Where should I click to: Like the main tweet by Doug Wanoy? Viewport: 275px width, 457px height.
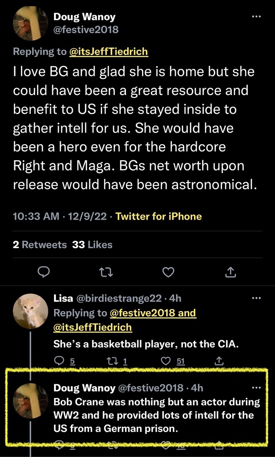[x=168, y=272]
